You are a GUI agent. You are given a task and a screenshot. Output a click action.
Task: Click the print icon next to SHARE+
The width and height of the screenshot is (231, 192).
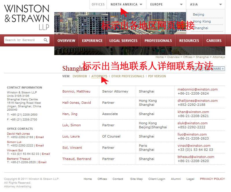click(208, 69)
